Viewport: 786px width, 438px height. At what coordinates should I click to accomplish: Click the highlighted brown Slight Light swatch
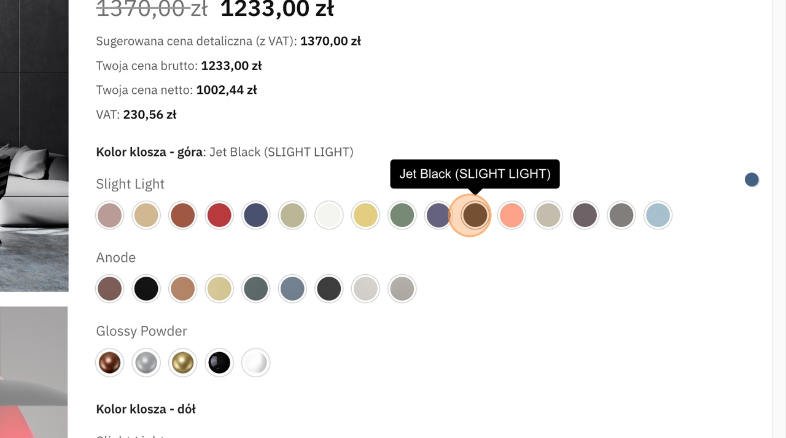[475, 215]
